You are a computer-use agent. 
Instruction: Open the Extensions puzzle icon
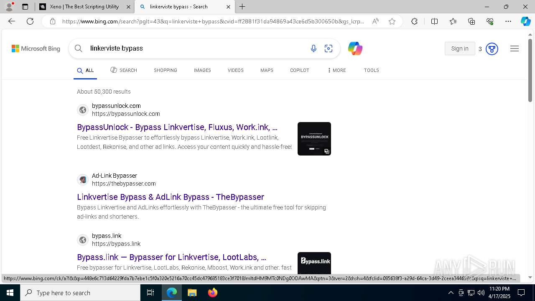coord(414,21)
